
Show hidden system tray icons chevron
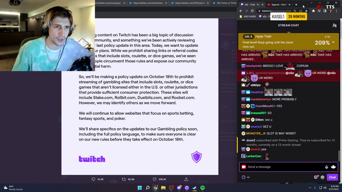pos(310,188)
